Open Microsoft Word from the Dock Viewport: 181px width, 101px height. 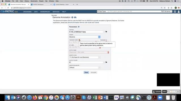click(105, 98)
